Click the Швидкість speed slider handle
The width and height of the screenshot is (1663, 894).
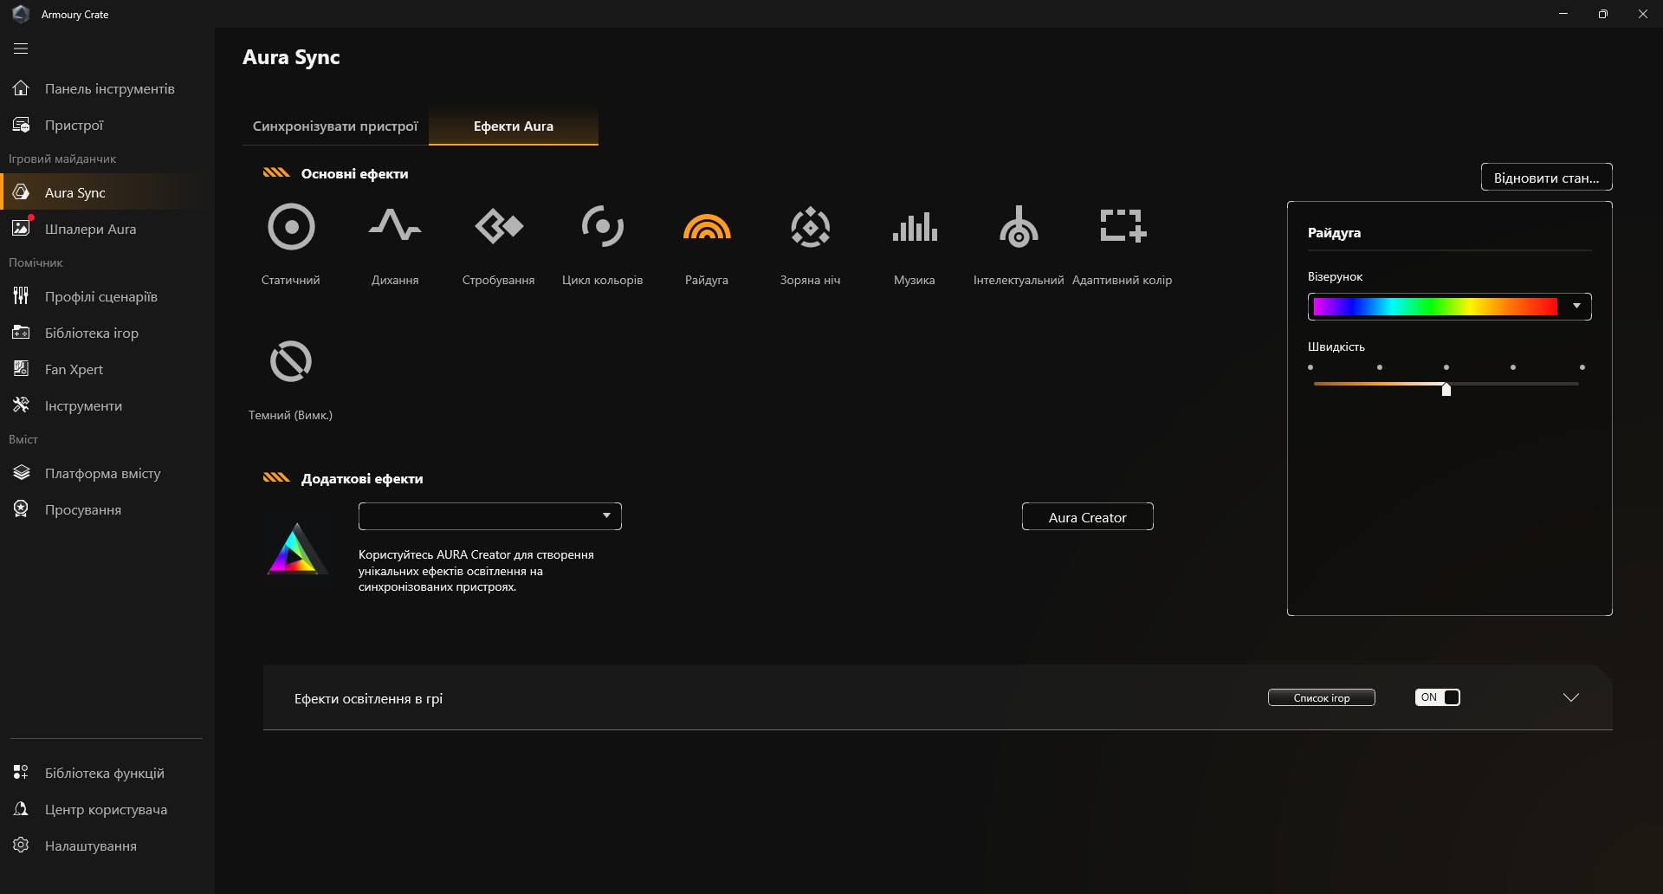click(1446, 389)
